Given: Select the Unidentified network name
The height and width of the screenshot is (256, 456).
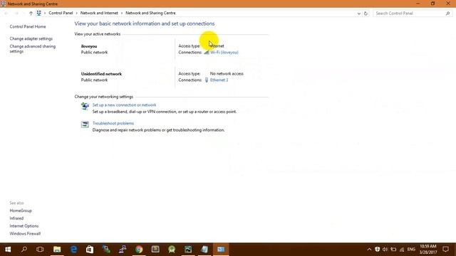Looking at the screenshot, I should click(x=101, y=74).
